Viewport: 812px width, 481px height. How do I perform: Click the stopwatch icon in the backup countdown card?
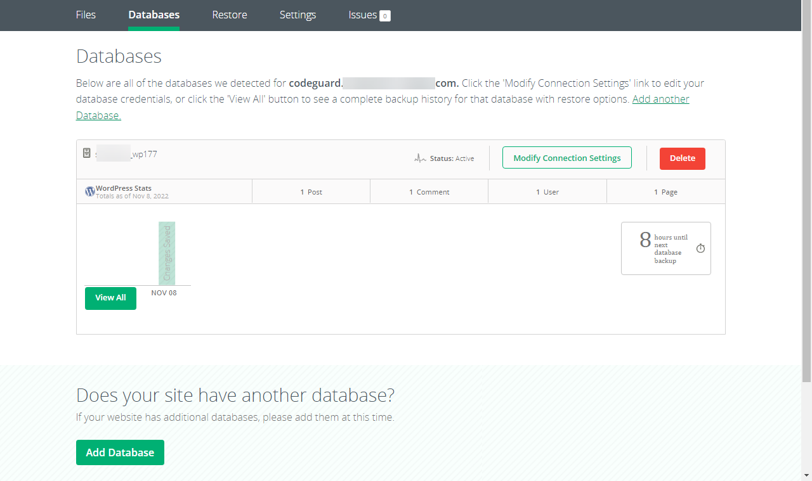pyautogui.click(x=700, y=248)
